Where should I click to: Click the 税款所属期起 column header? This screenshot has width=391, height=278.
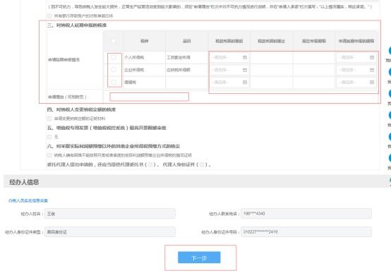tap(229, 41)
